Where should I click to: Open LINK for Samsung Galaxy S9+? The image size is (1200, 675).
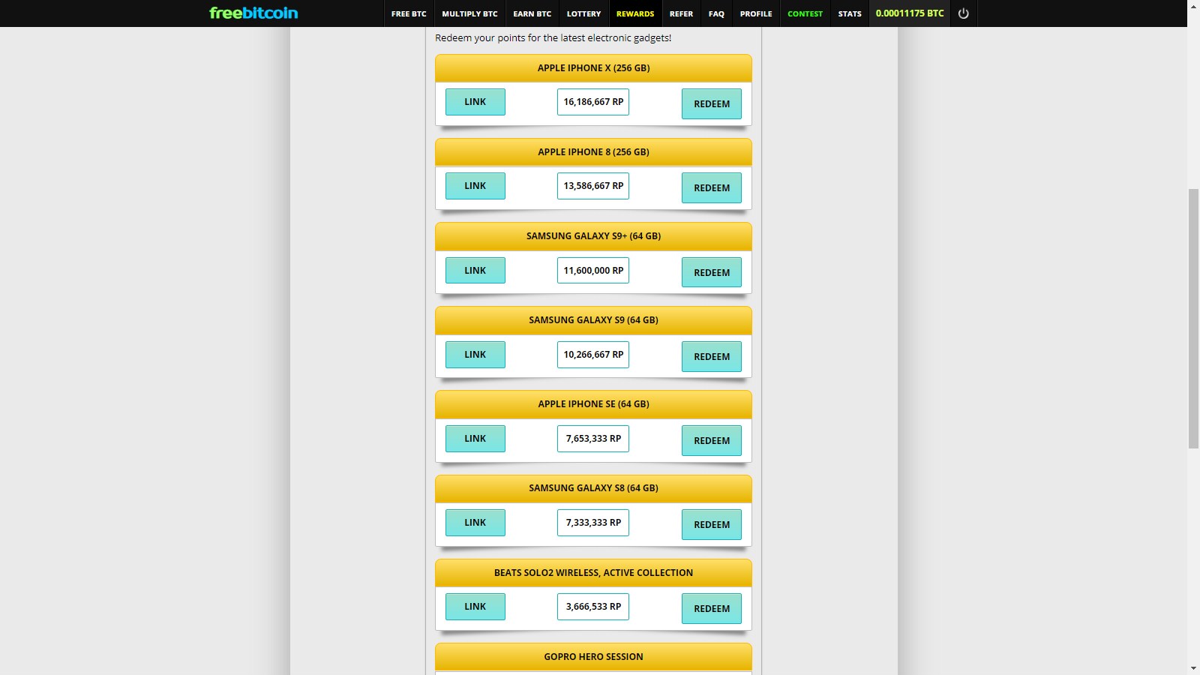(x=475, y=270)
